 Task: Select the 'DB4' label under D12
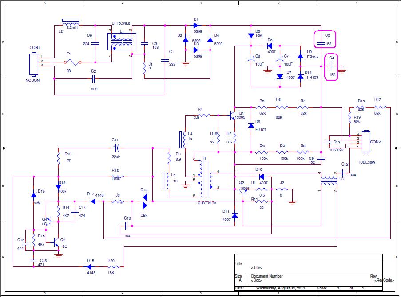pos(144,216)
